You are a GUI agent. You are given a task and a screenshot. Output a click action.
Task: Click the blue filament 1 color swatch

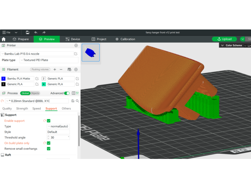point(4,79)
